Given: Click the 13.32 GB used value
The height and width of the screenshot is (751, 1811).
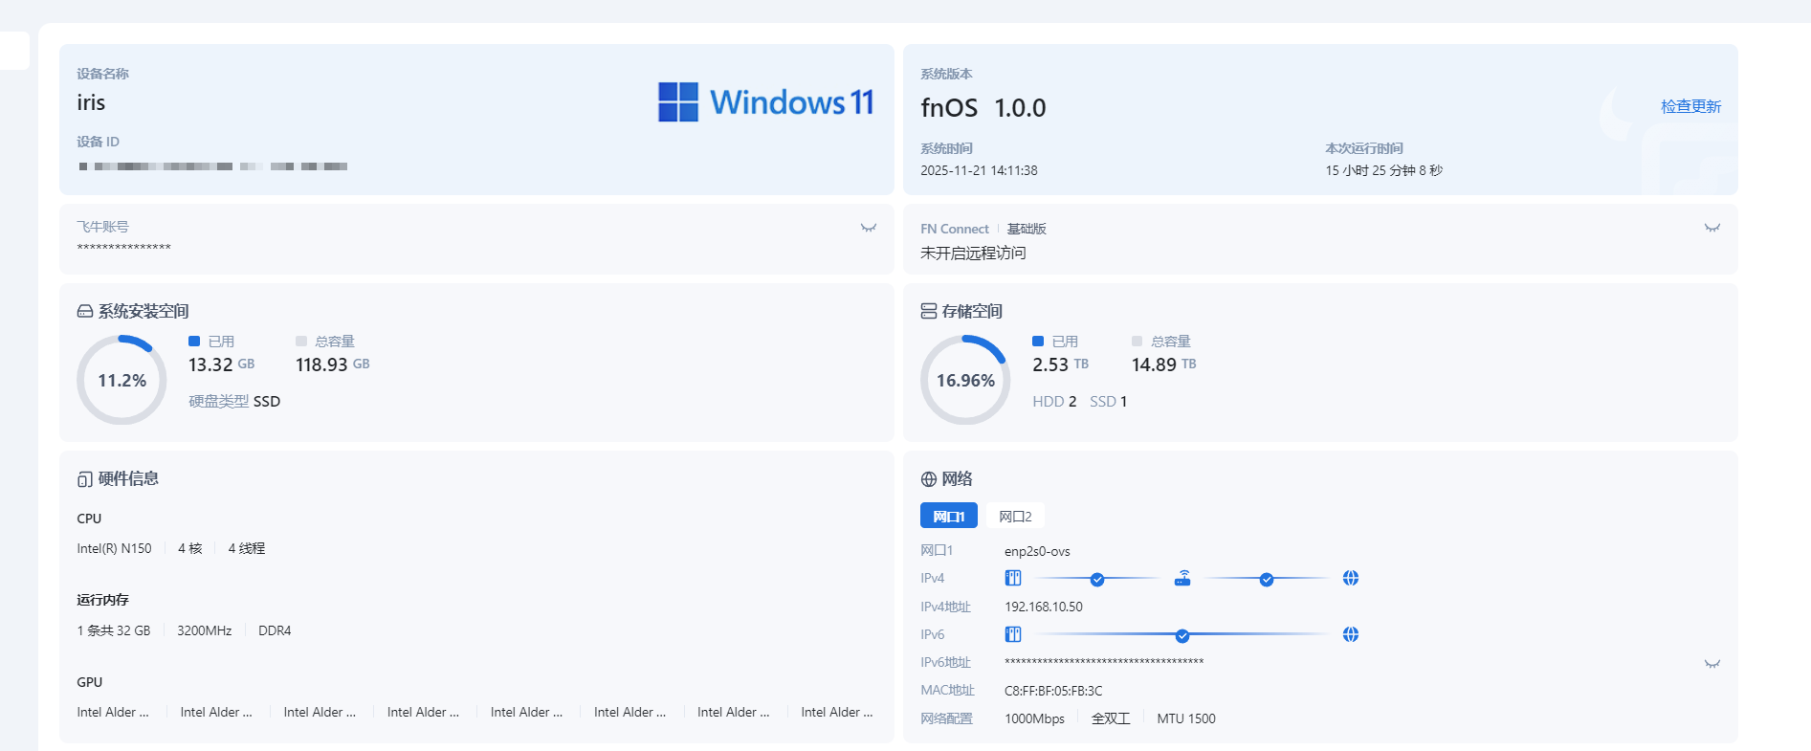Looking at the screenshot, I should point(222,364).
